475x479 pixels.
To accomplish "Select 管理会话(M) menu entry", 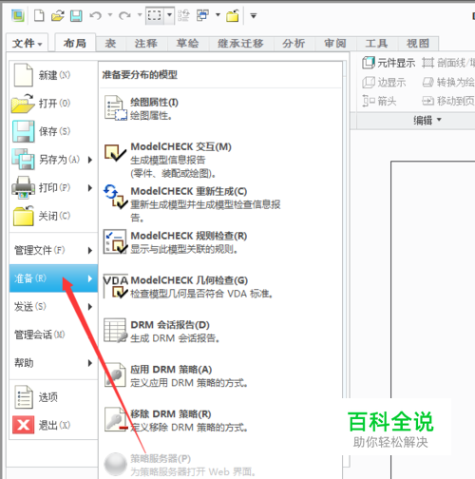I will (x=53, y=335).
